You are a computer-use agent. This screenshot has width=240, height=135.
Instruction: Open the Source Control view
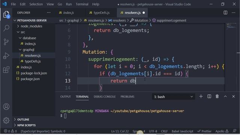6,42
